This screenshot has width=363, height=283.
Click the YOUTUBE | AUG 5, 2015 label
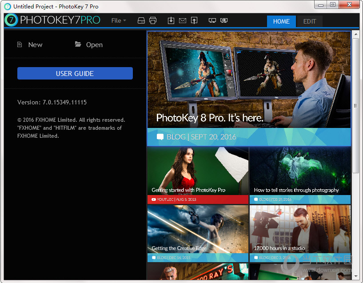point(176,199)
